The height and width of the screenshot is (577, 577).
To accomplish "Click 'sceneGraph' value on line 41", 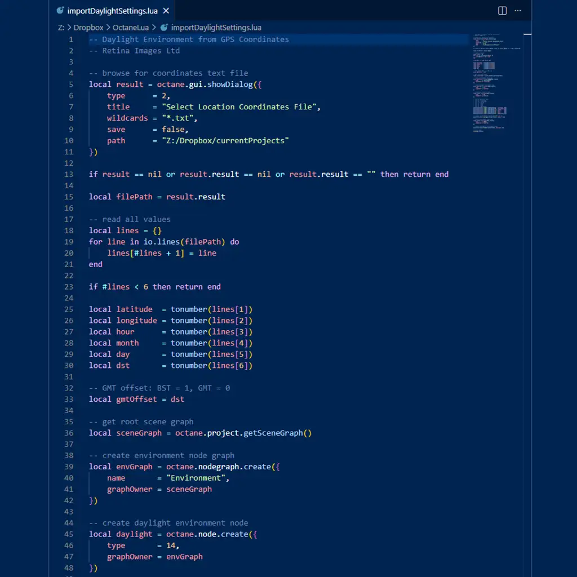I will click(189, 490).
